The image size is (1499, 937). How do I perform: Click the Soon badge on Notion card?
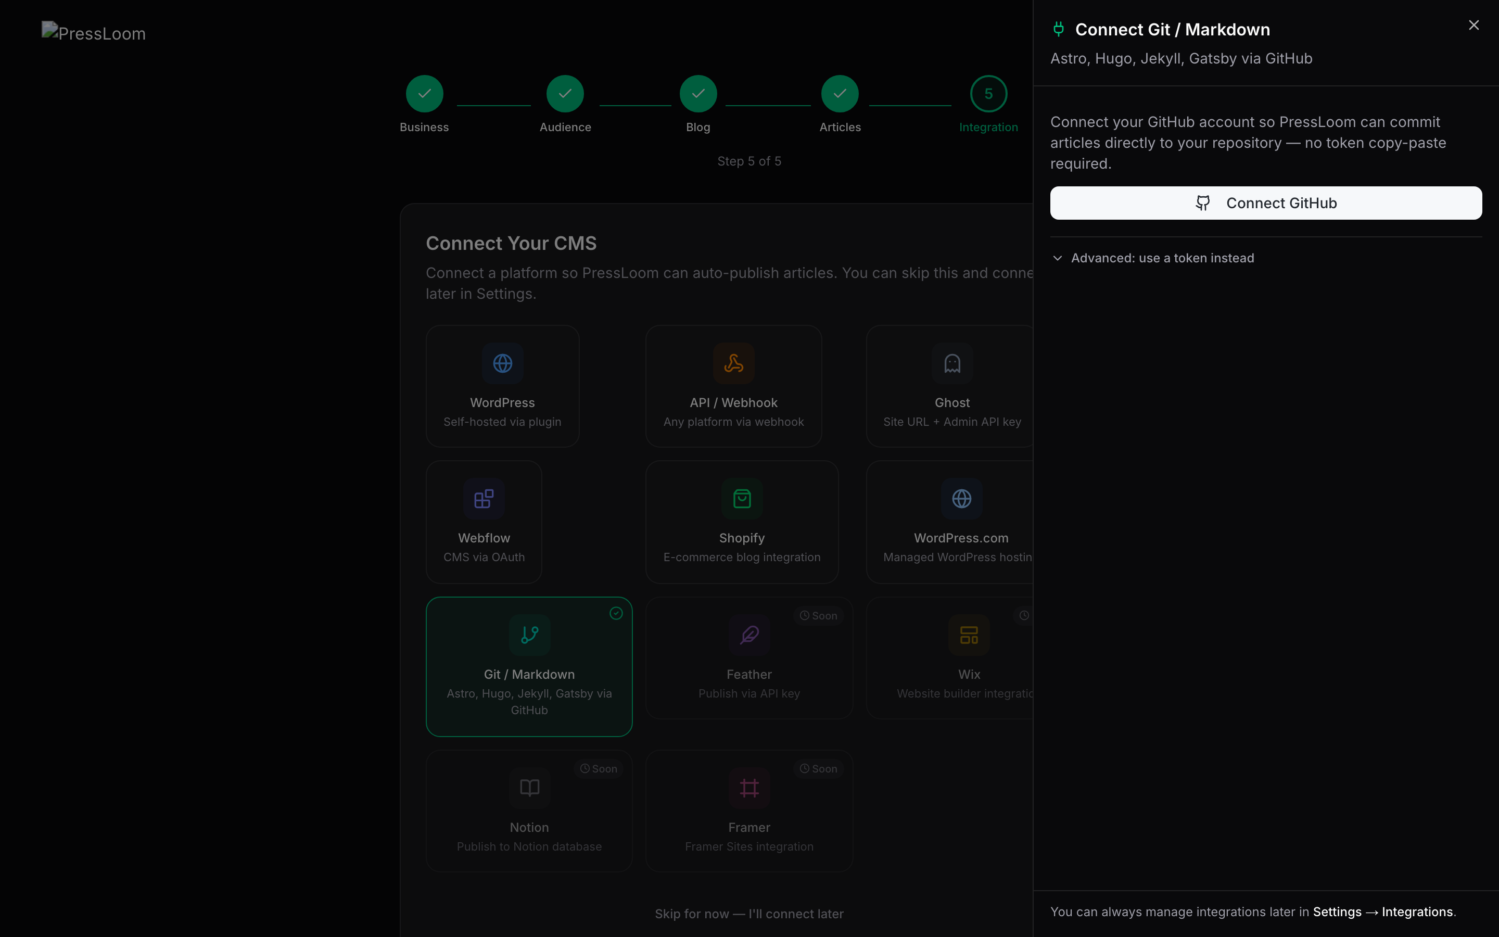coord(599,768)
